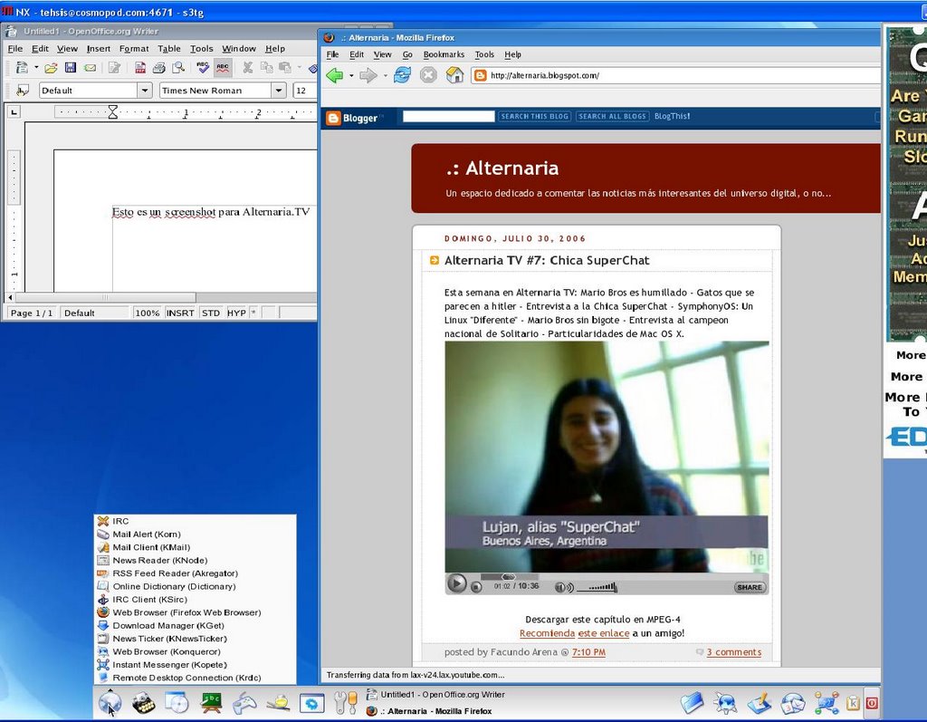Screen dimensions: 927x722
Task: Click the Cut scissors icon in Writer
Action: [248, 67]
